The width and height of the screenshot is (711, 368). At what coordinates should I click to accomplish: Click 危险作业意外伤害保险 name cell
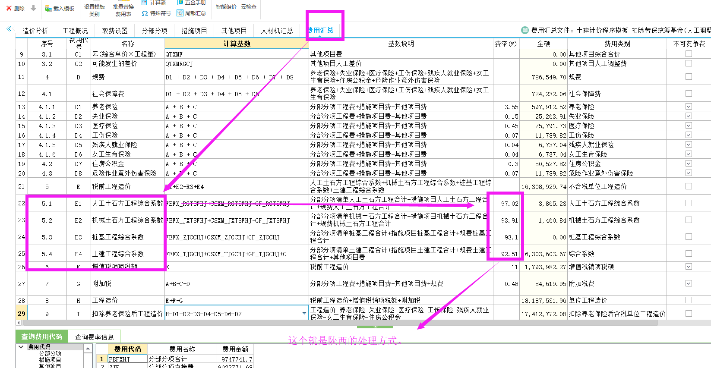(128, 173)
